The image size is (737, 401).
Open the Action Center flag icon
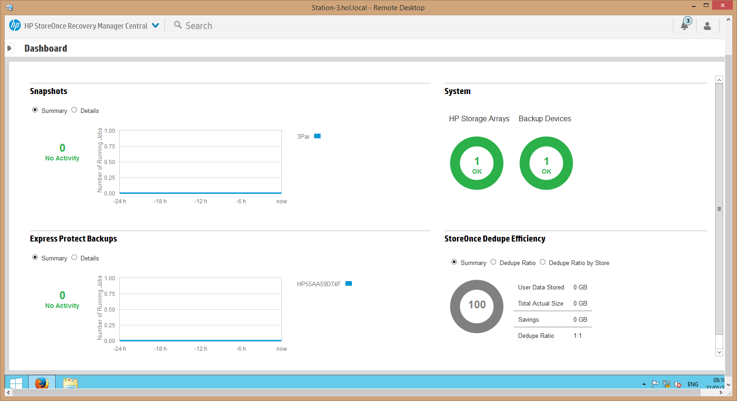(x=655, y=384)
